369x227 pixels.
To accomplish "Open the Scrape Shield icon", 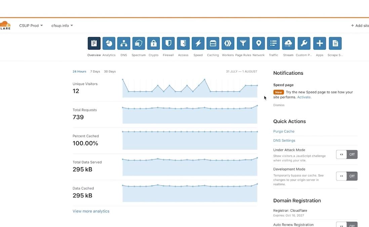I will (x=335, y=43).
